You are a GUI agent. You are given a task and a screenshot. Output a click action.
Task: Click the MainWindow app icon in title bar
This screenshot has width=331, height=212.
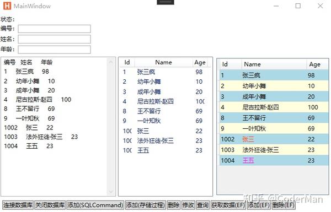point(7,6)
